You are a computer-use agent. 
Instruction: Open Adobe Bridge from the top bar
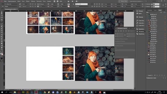pyautogui.click(x=55, y=1)
